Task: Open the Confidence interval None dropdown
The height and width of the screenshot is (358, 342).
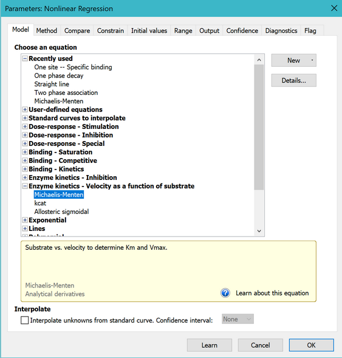Action: coord(238,319)
